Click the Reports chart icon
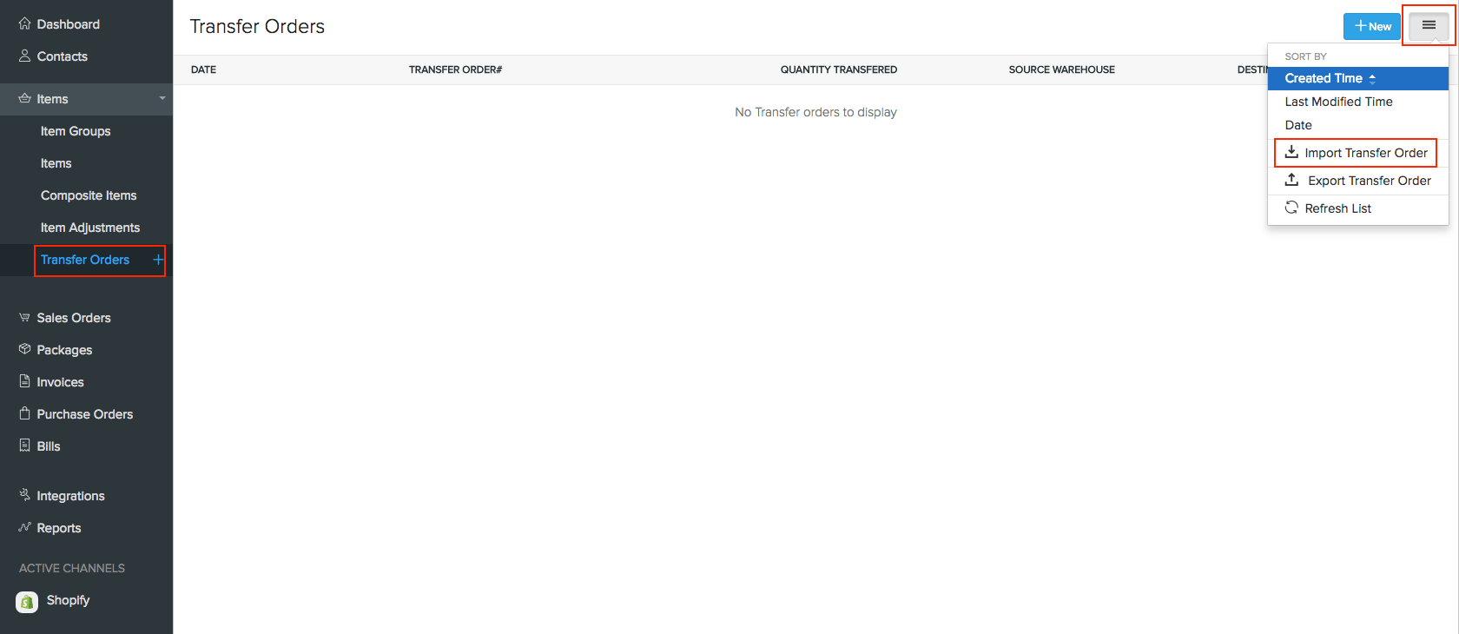This screenshot has height=634, width=1459. (24, 527)
